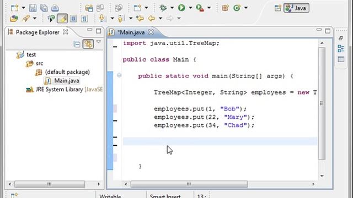The height and width of the screenshot is (198, 353).
Task: Select the test project in the tree
Action: coord(31,54)
